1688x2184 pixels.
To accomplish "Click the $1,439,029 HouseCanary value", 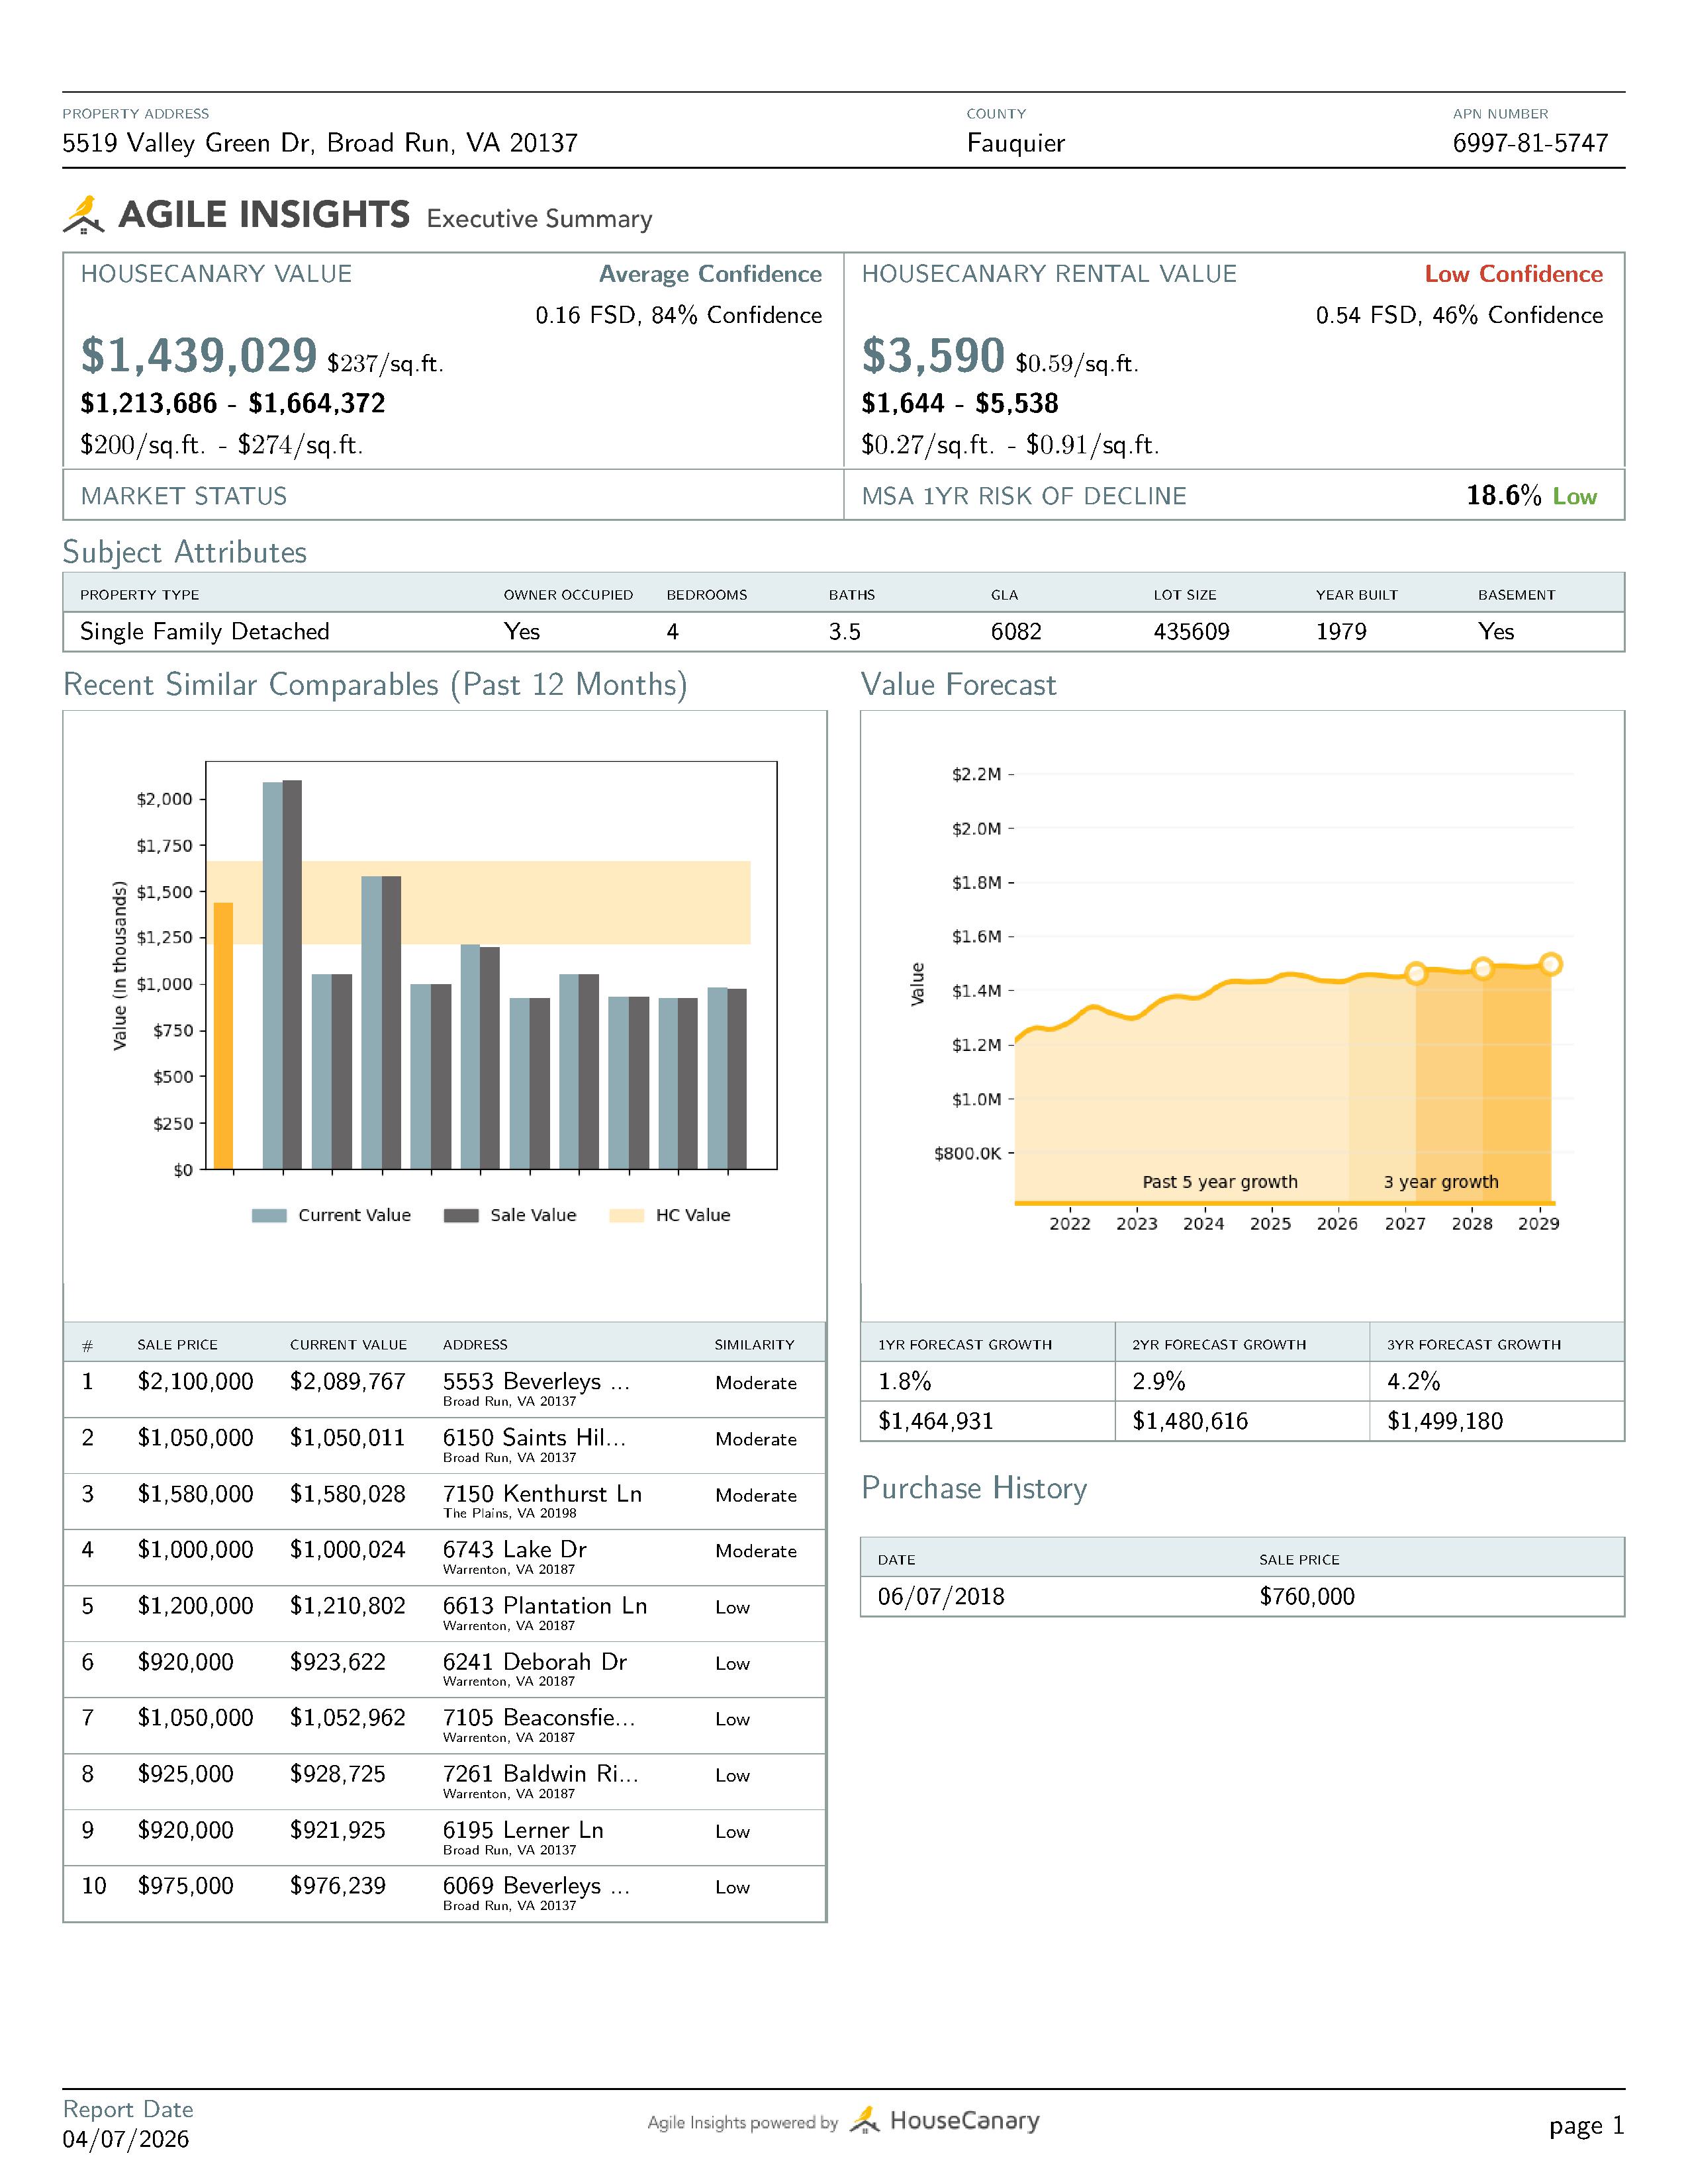I will 198,356.
